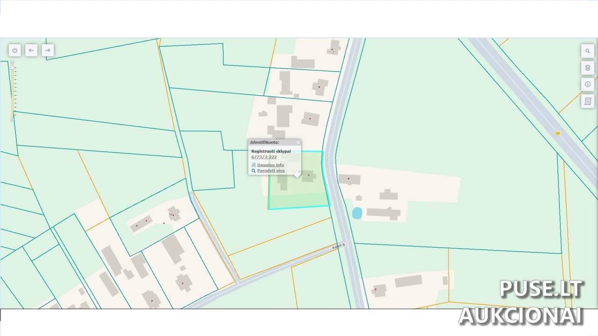Open the map layers panel

click(587, 68)
